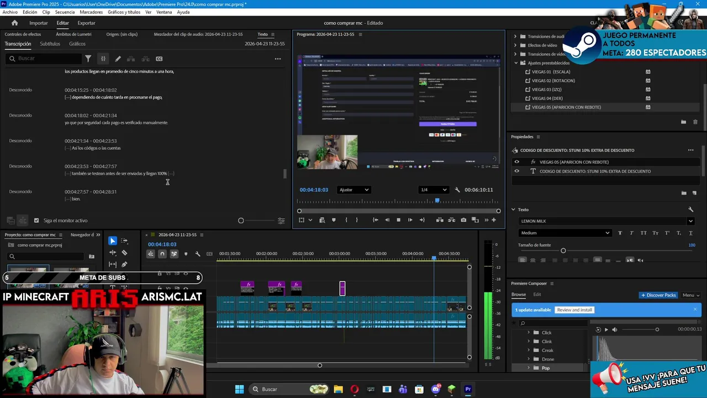Open the transcript three-dots options menu
This screenshot has height=398, width=707.
click(x=278, y=59)
